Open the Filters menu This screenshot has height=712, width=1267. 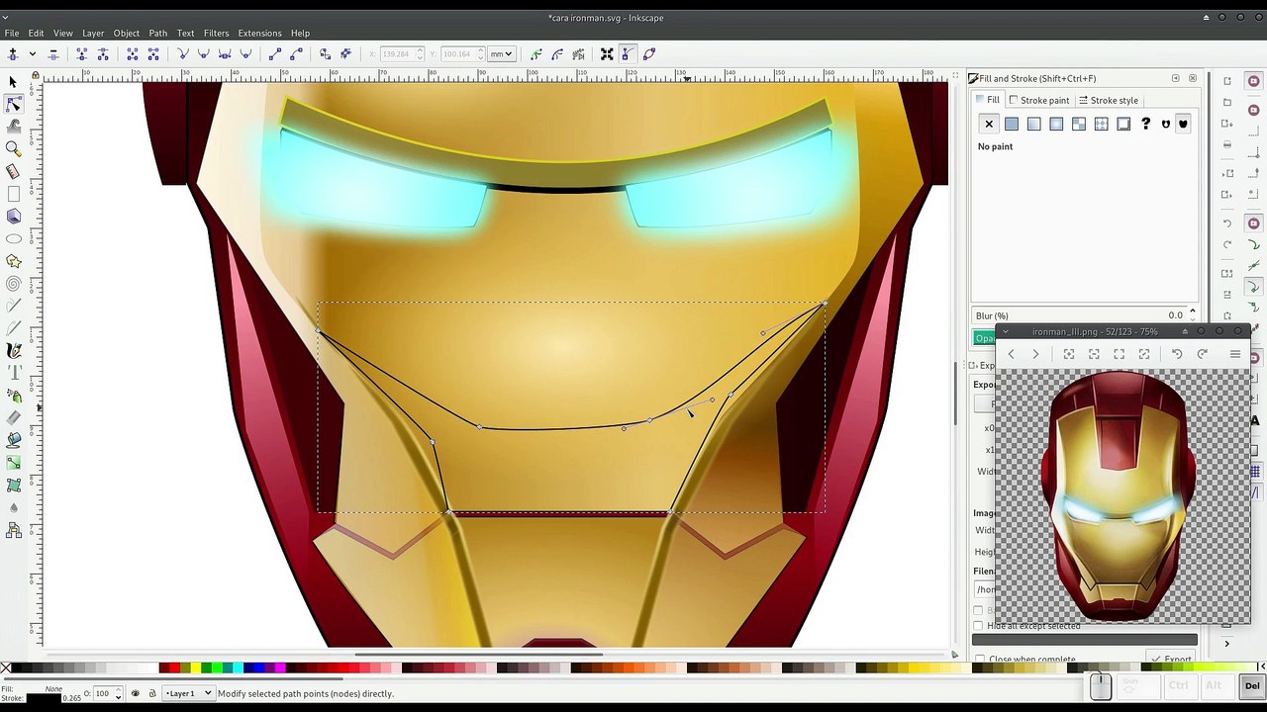tap(216, 33)
